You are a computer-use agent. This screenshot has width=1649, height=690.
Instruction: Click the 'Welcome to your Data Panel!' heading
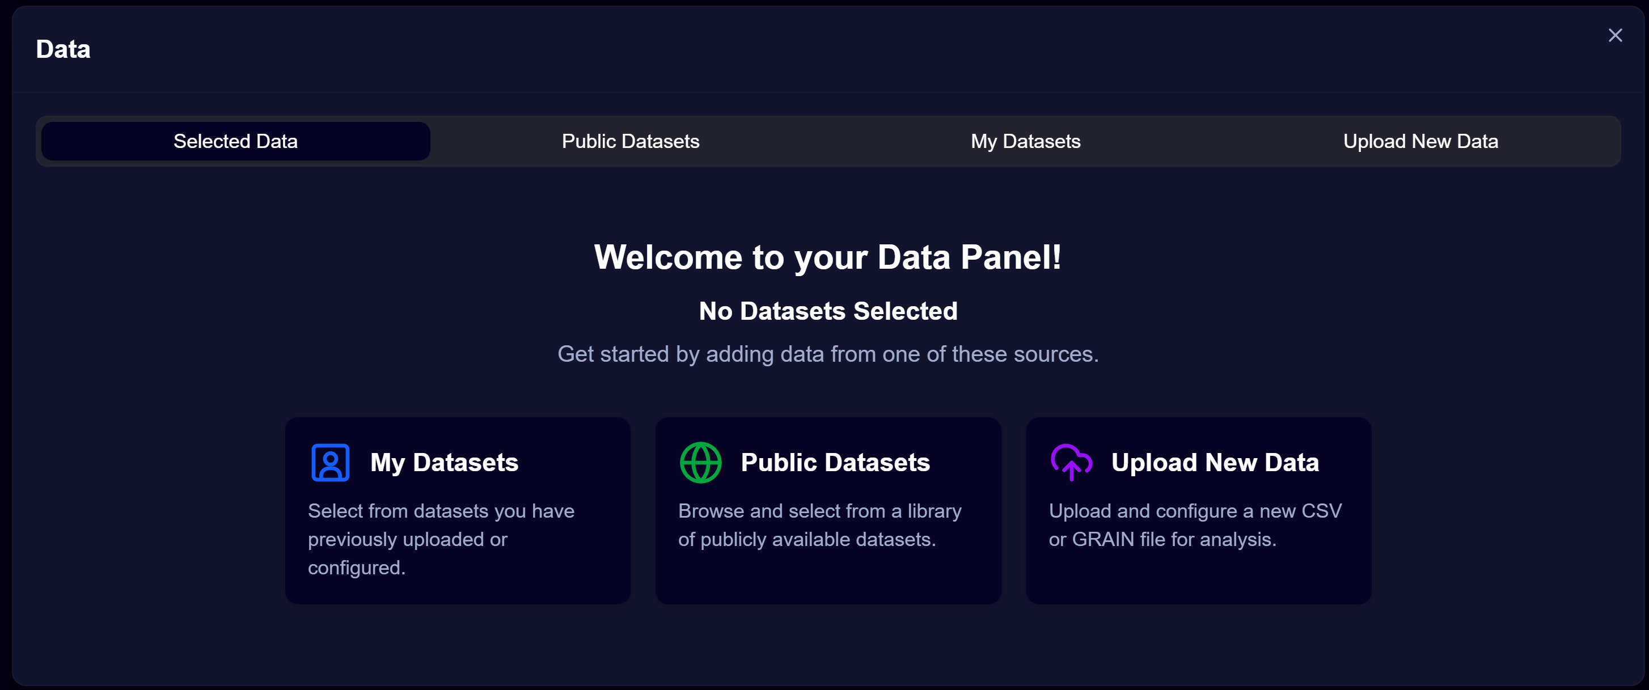point(828,257)
